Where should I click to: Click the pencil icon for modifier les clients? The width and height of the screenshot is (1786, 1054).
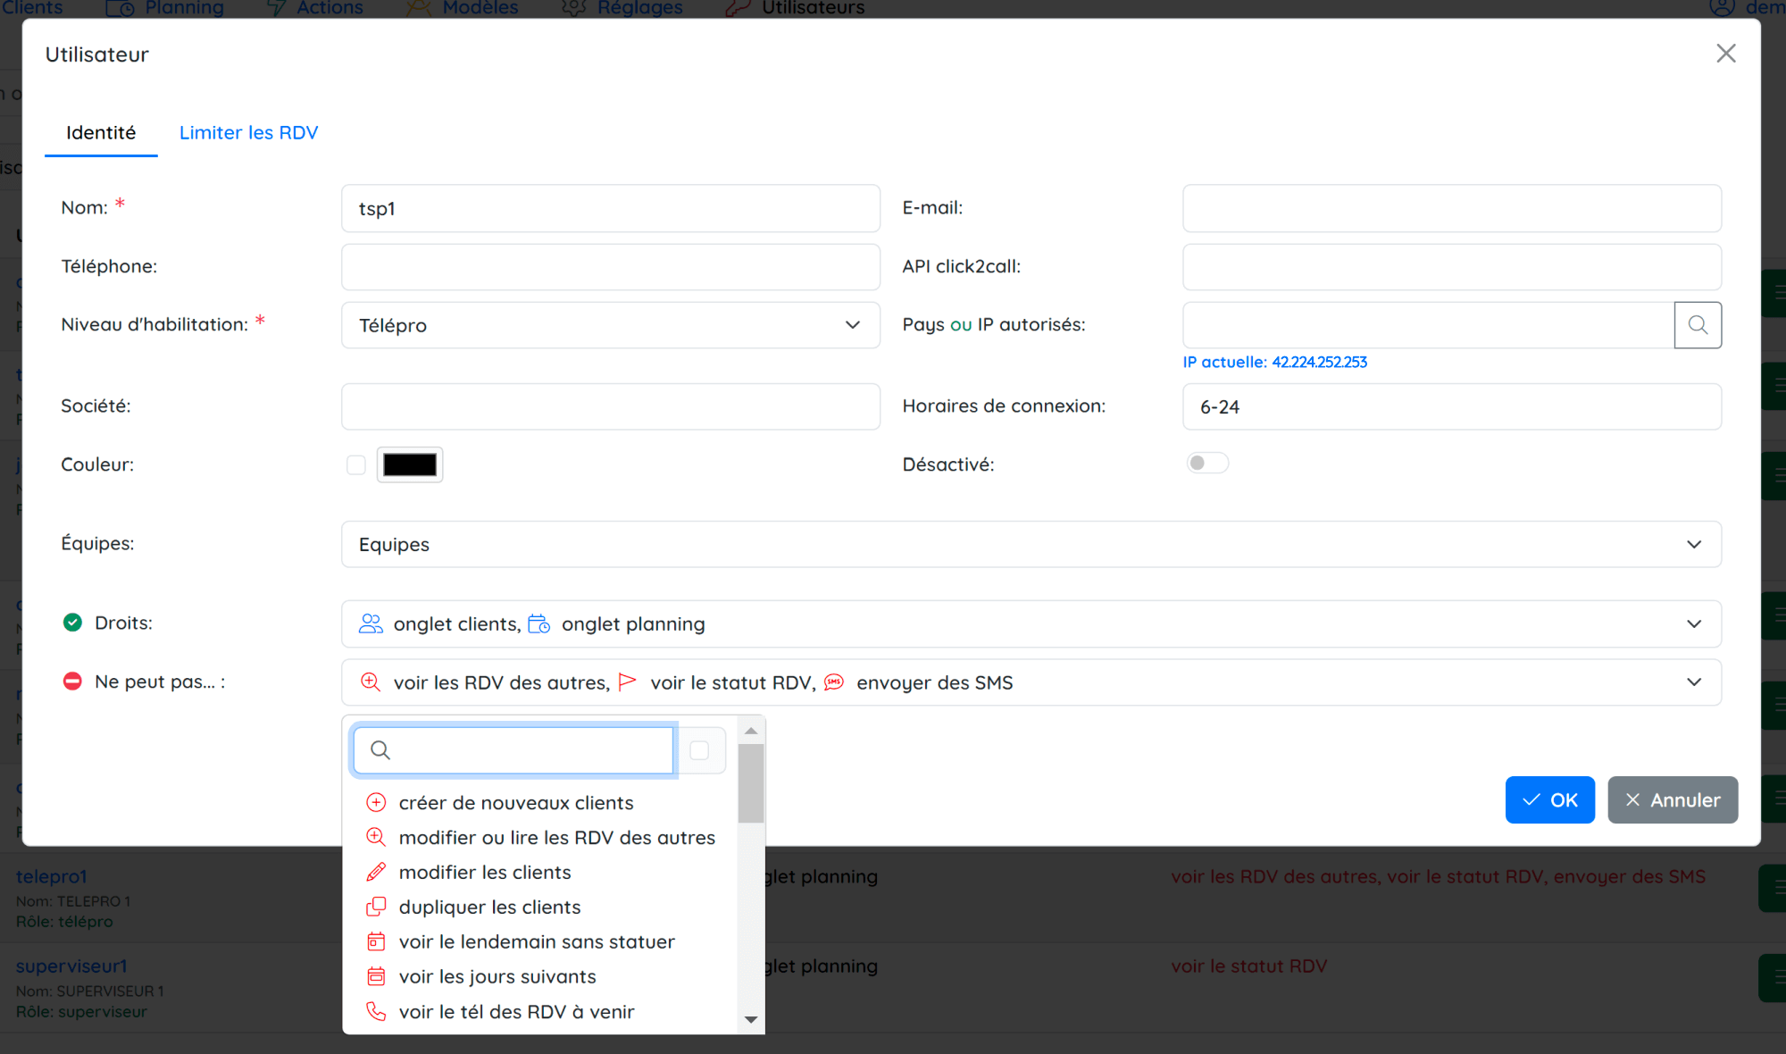tap(376, 872)
